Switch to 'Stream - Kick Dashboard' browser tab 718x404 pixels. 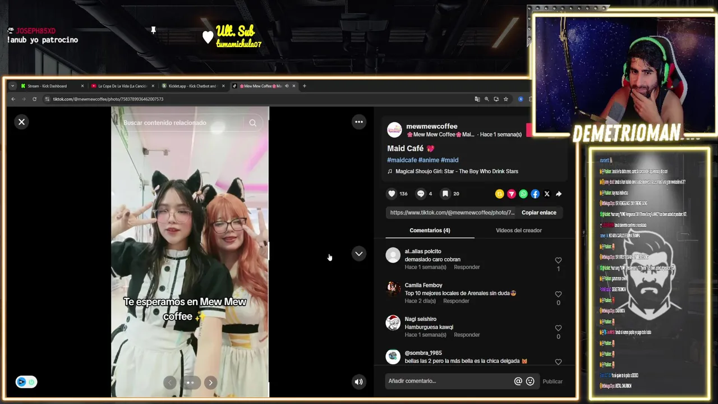point(48,86)
